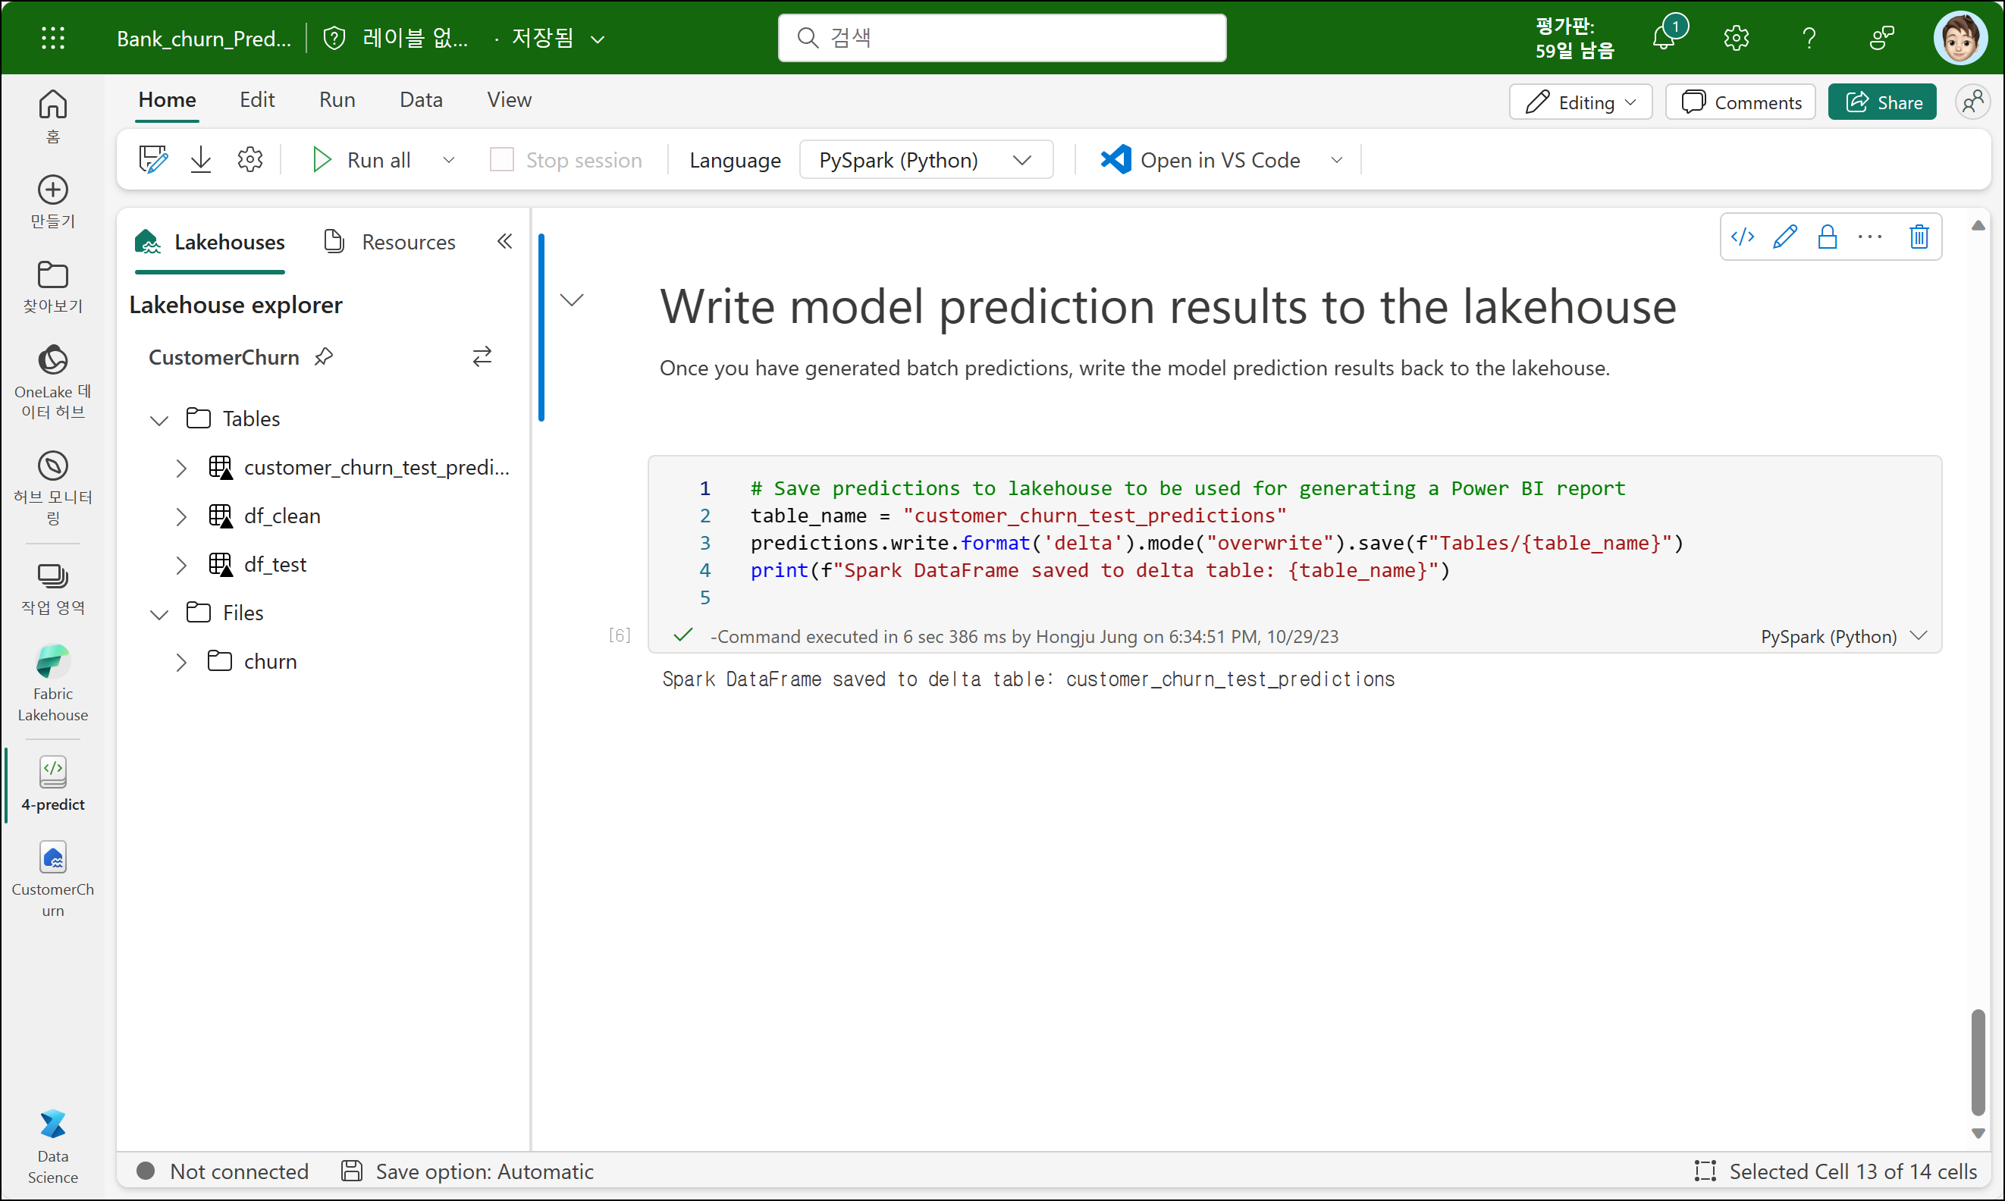Expand the df_clean table node

(181, 516)
